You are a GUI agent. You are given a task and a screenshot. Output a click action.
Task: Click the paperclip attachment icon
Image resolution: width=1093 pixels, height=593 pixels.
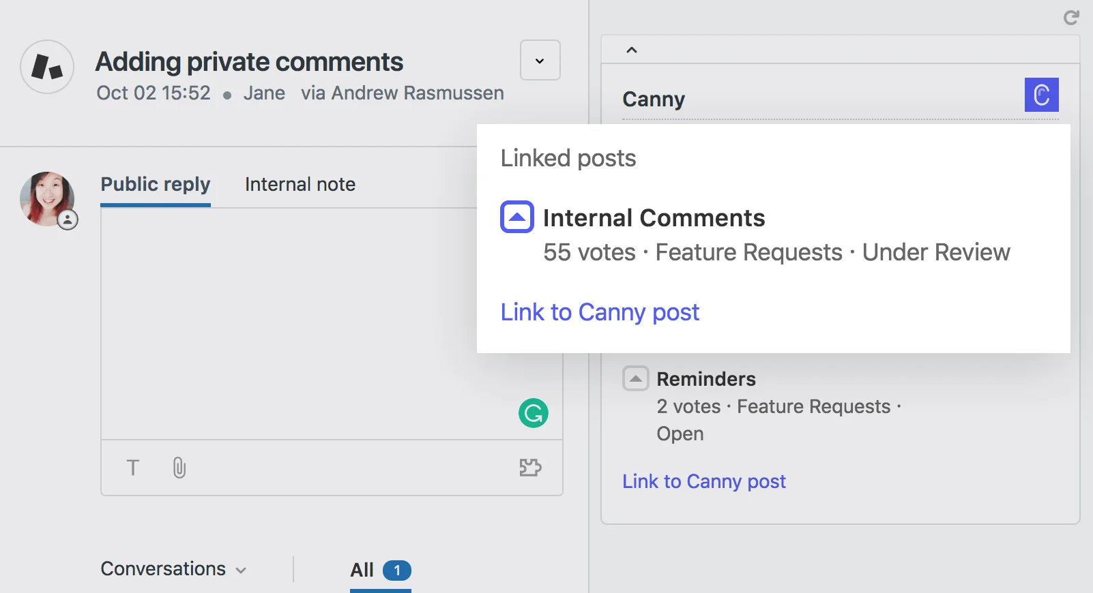[179, 468]
